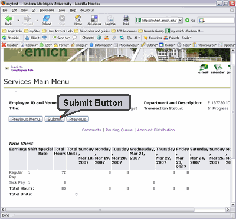The image size is (236, 219).
Task: Open the Cookies dropdown in developer toolbar
Action: tap(29, 45)
